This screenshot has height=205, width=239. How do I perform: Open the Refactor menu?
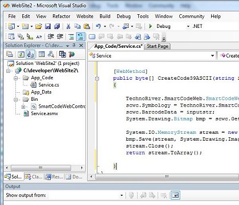click(61, 17)
